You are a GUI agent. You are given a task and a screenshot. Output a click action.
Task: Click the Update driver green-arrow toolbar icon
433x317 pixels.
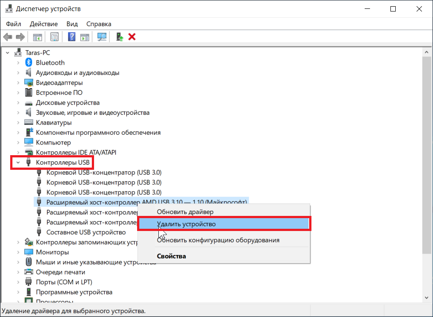tap(119, 37)
